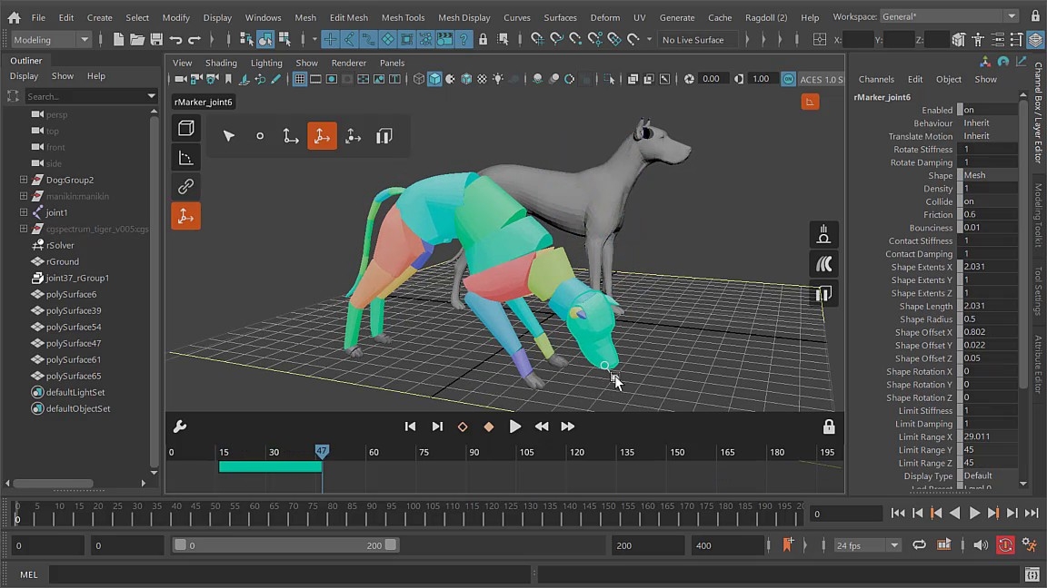The height and width of the screenshot is (588, 1047).
Task: Open the Modeling menu set dropdown
Action: (x=50, y=39)
